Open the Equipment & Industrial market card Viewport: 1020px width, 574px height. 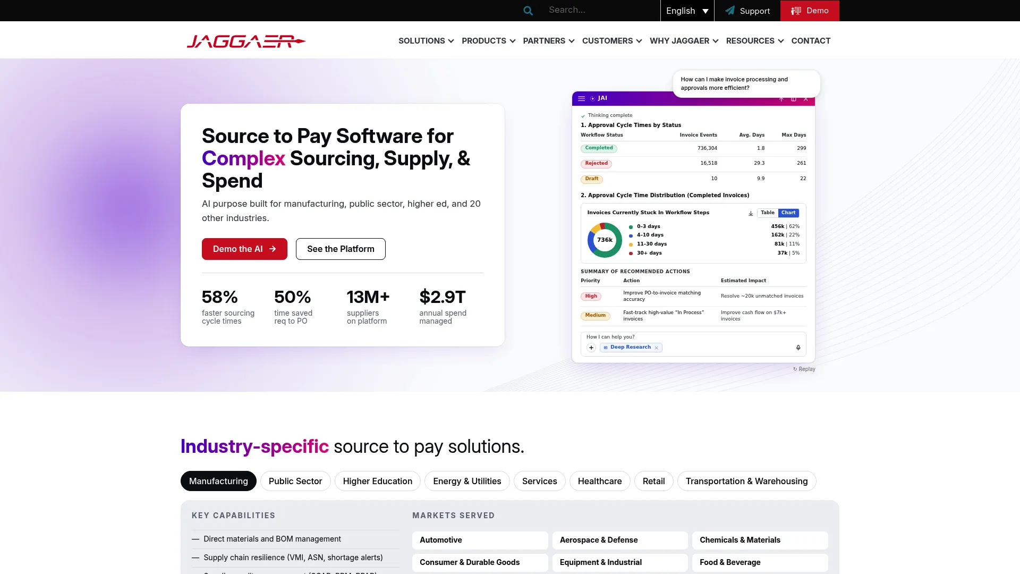(620, 562)
